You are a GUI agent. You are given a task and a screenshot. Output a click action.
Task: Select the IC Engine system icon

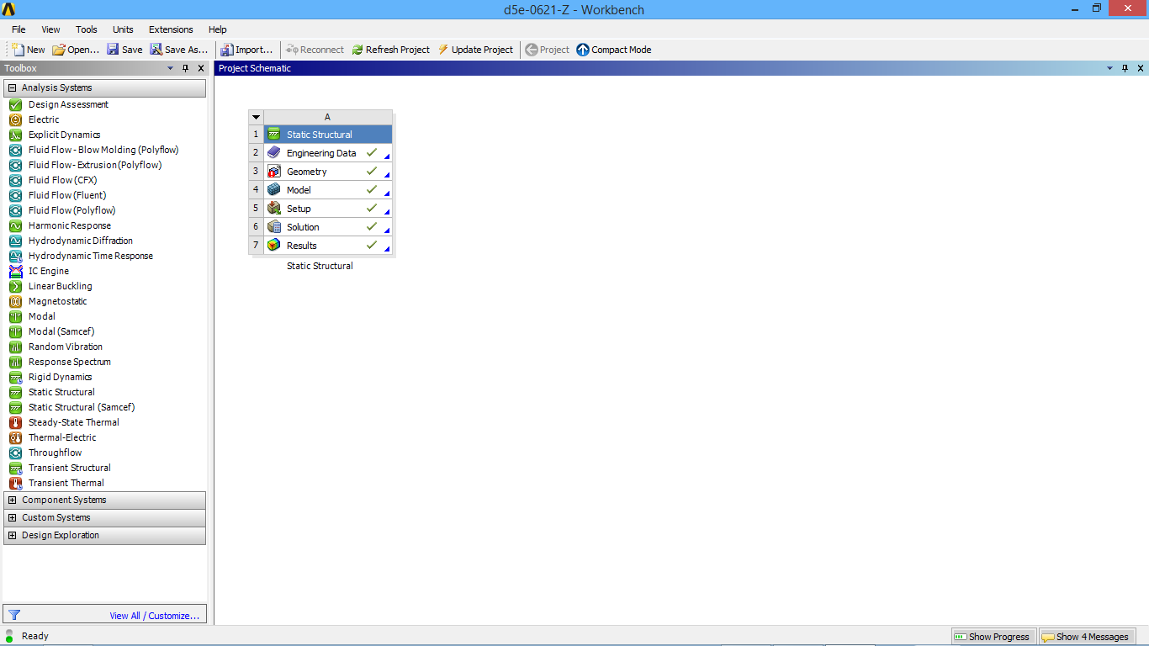(x=15, y=271)
